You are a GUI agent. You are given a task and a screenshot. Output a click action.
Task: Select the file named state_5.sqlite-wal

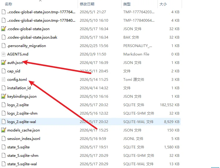(x=22, y=164)
